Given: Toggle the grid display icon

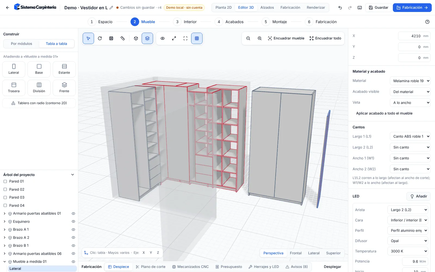Looking at the screenshot, I should click(x=197, y=38).
